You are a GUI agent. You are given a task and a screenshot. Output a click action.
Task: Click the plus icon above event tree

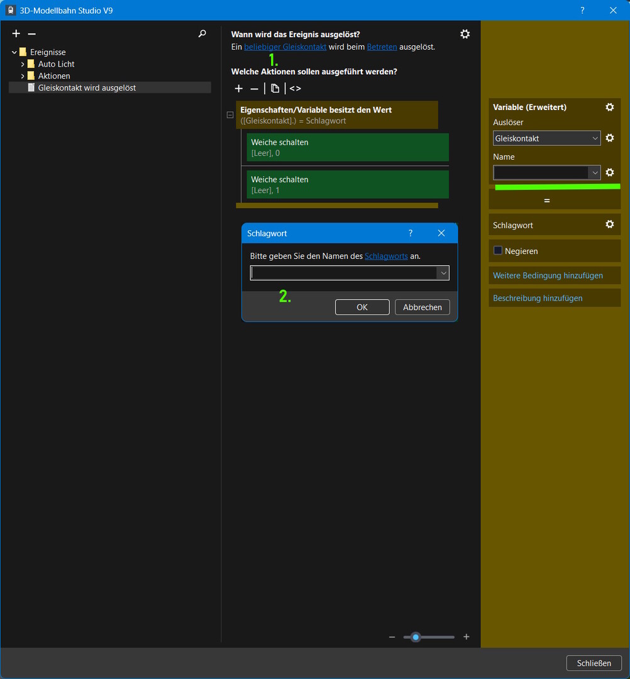[x=16, y=34]
